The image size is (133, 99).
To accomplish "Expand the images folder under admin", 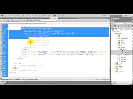I will pos(117,42).
